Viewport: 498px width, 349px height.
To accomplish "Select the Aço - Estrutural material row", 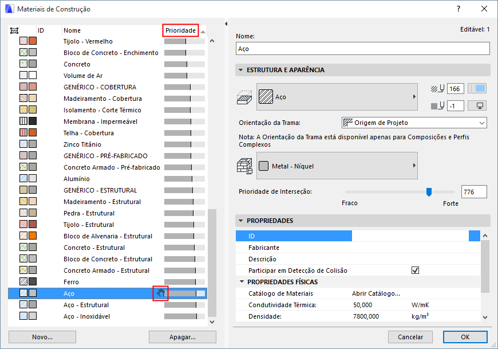I will [108, 304].
